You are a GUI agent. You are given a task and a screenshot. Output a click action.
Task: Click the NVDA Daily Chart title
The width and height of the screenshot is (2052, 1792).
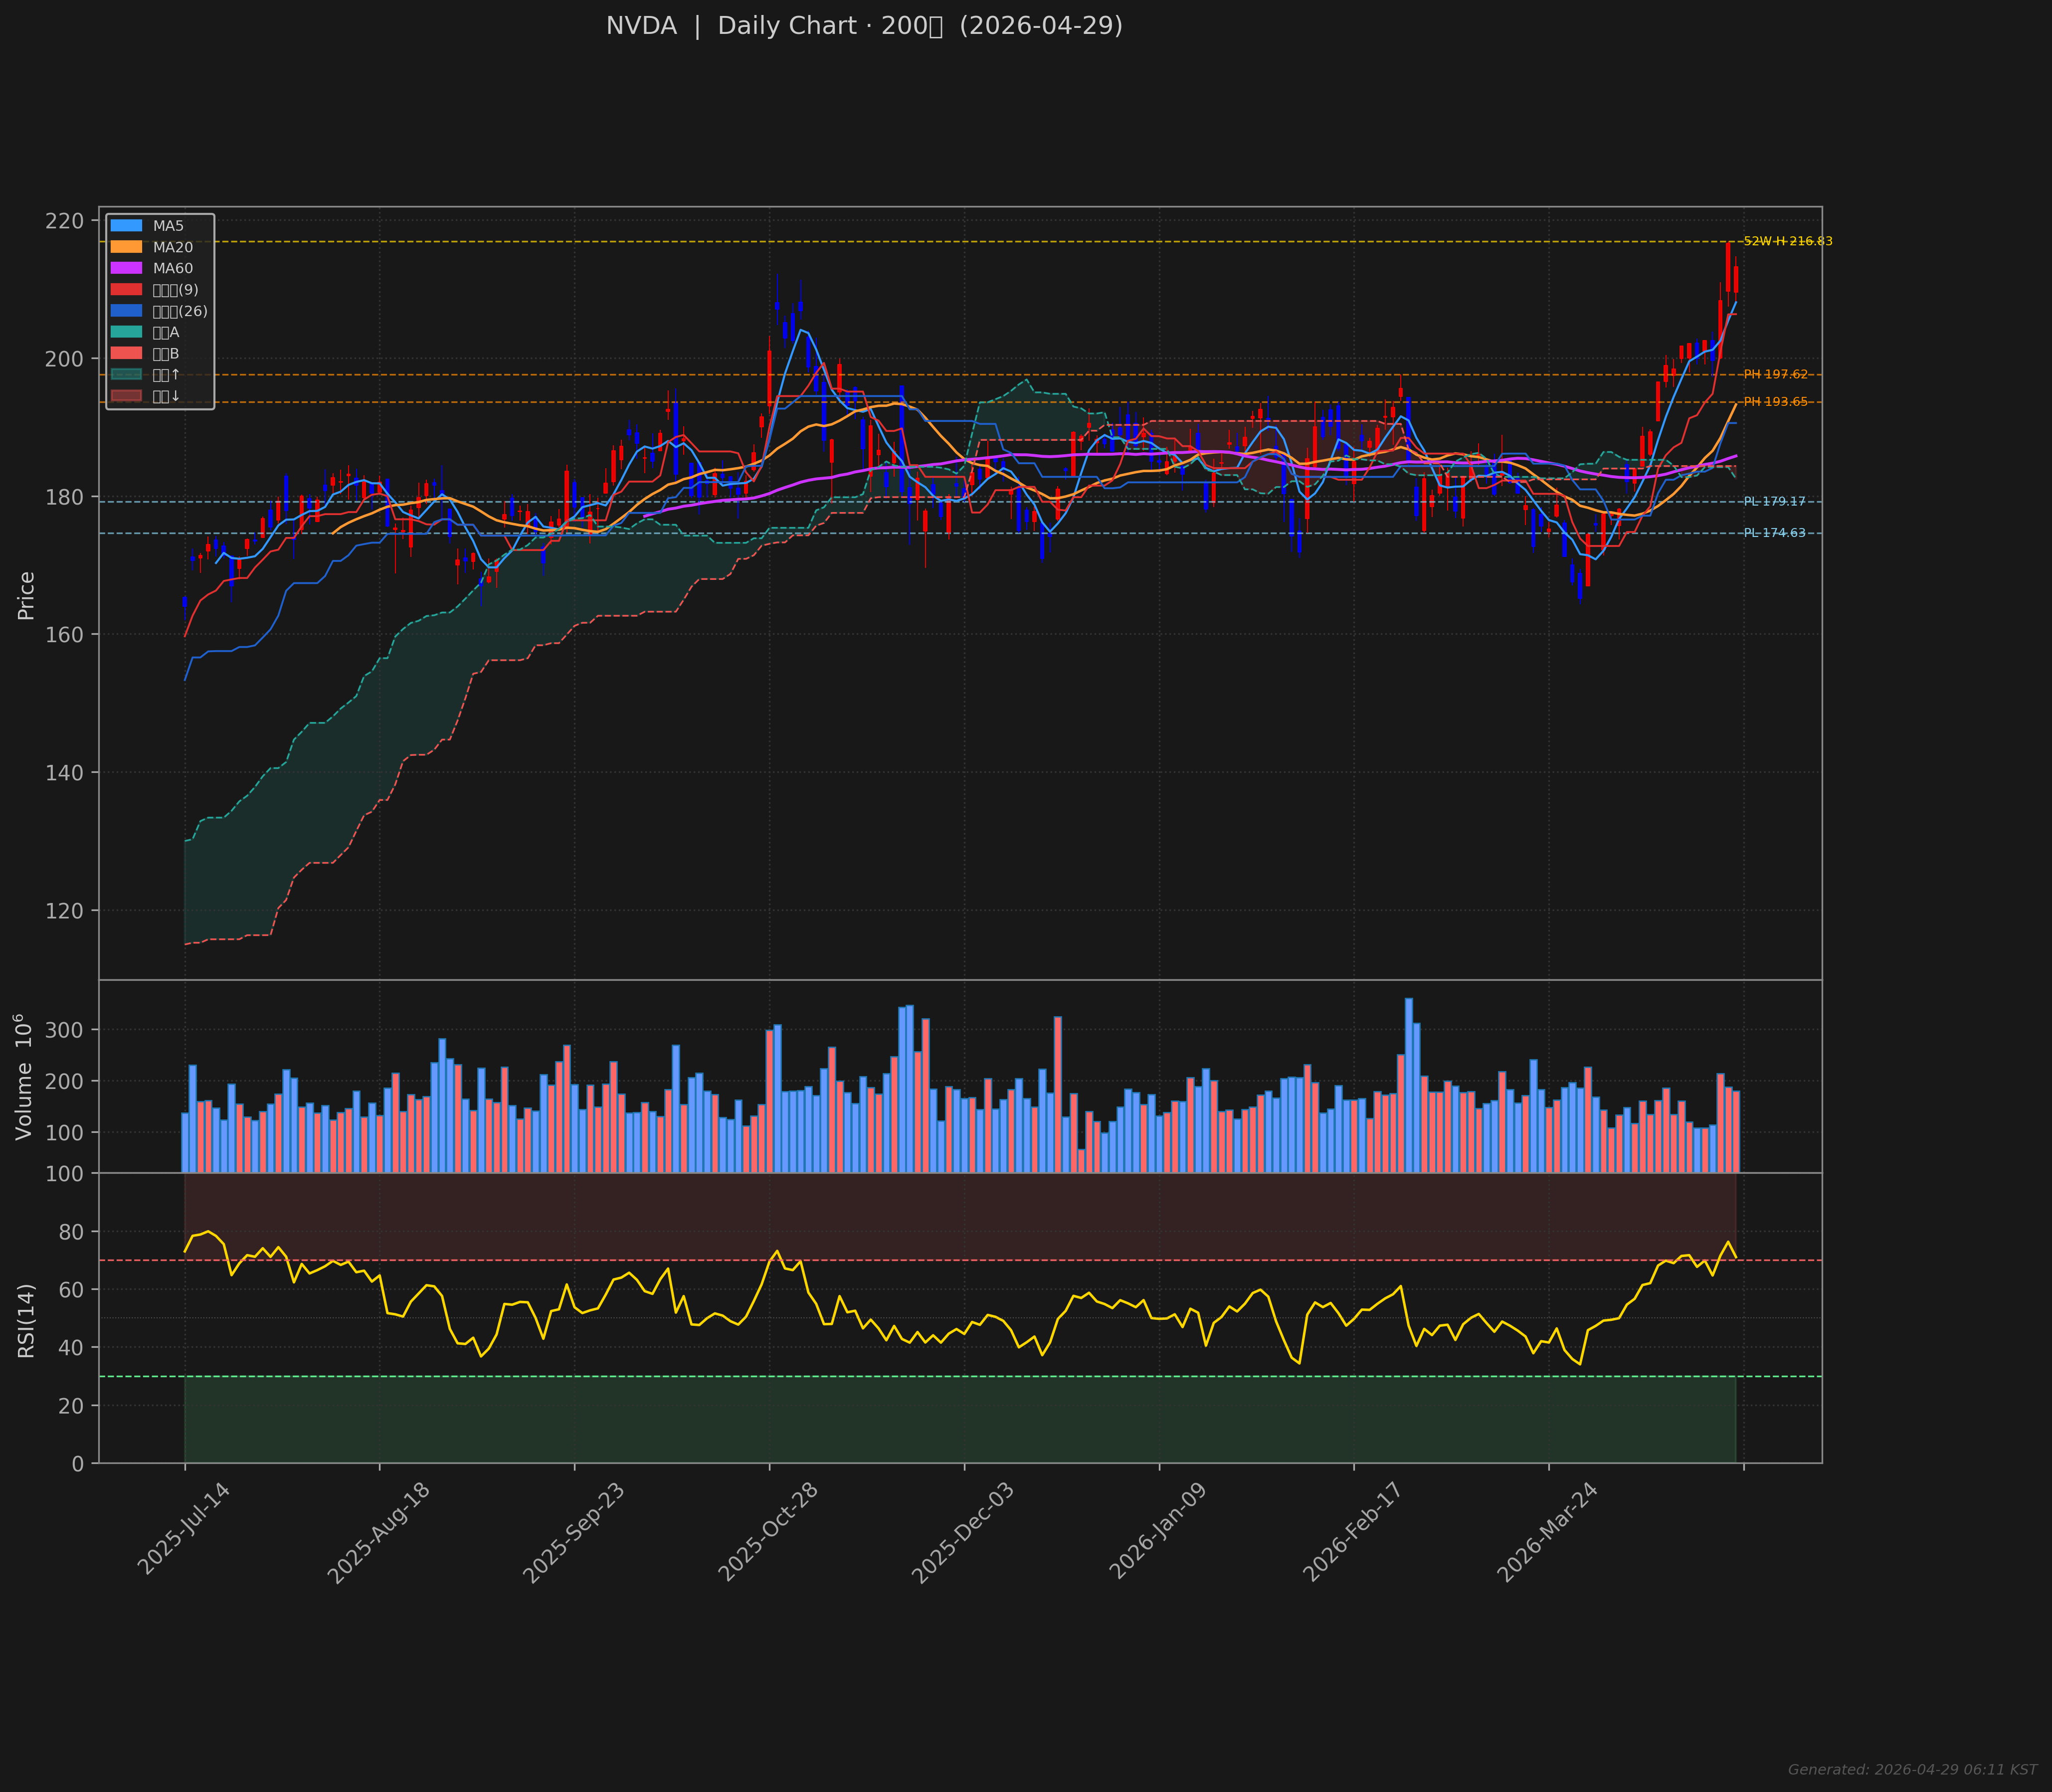(x=864, y=26)
